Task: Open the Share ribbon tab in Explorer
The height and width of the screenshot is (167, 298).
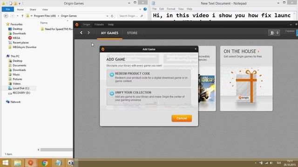Action: pyautogui.click(x=33, y=9)
